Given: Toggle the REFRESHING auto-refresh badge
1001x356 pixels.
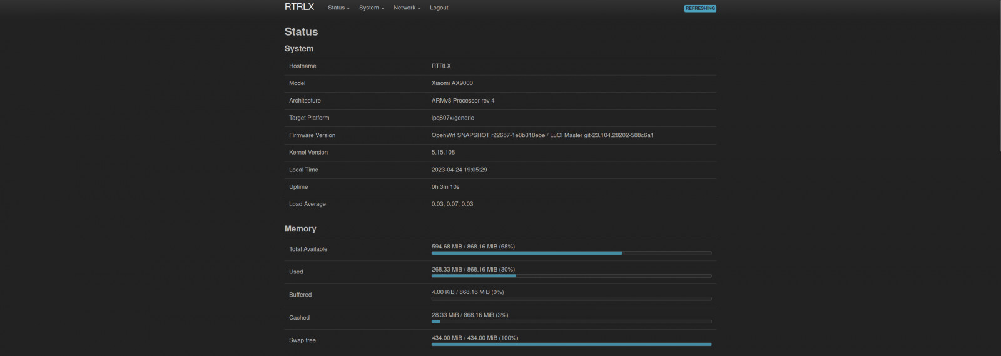Looking at the screenshot, I should (699, 8).
